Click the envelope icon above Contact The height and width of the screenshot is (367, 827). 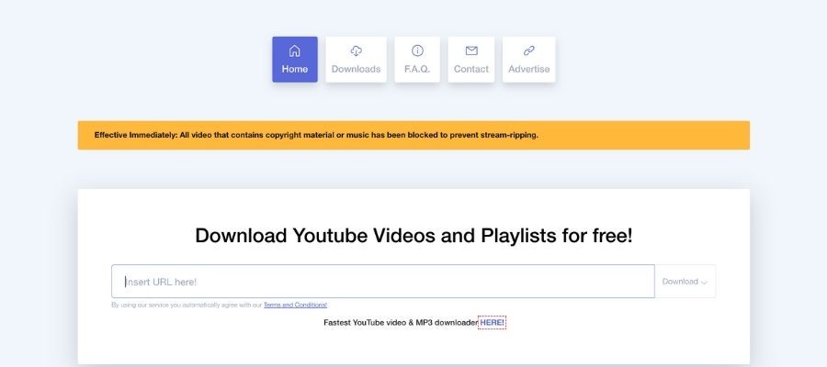(x=471, y=50)
